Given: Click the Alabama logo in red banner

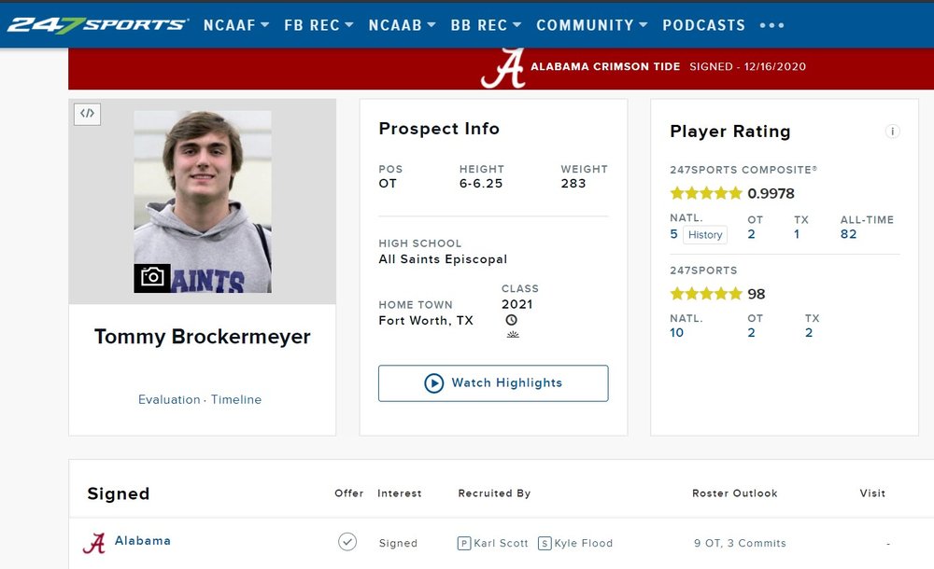Looking at the screenshot, I should (x=502, y=67).
